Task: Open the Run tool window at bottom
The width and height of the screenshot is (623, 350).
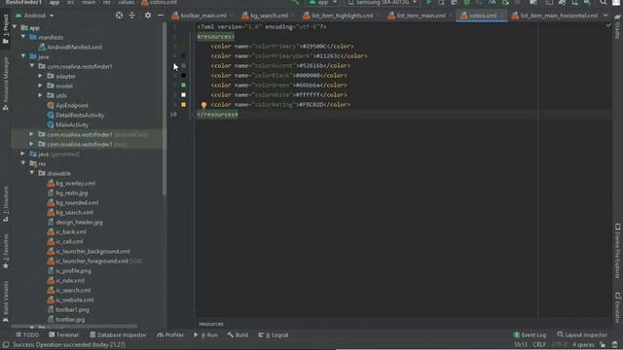Action: [205, 335]
